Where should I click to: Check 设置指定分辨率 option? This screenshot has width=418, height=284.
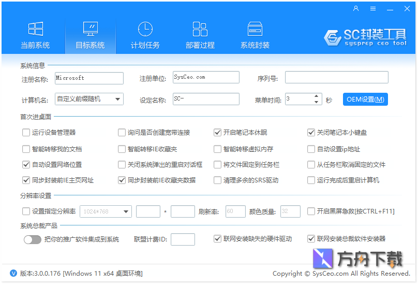pyautogui.click(x=26, y=211)
